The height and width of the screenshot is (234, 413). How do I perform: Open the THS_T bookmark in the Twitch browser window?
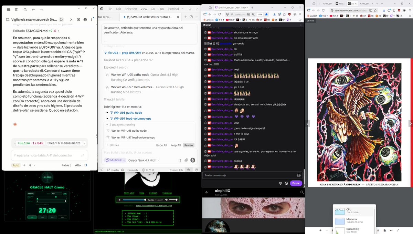click(x=220, y=20)
